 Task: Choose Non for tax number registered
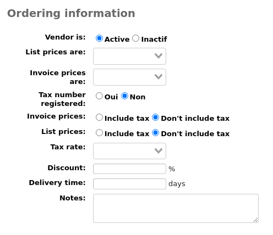(x=124, y=96)
